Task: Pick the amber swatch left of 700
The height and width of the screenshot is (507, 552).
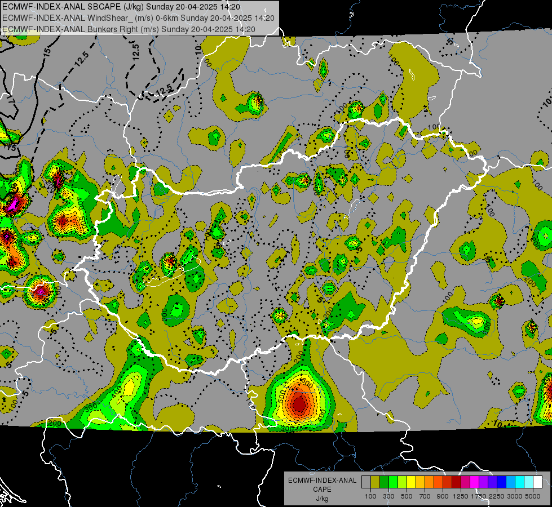Action: (420, 482)
